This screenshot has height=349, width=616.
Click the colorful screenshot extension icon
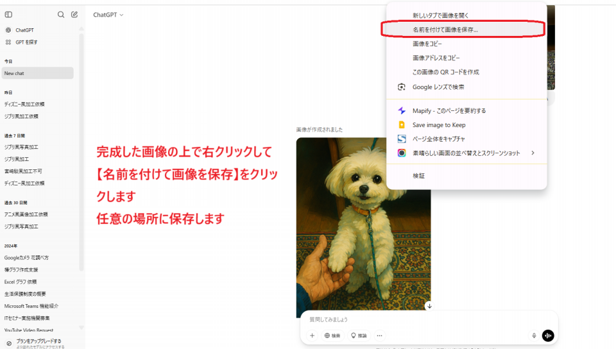pos(402,153)
